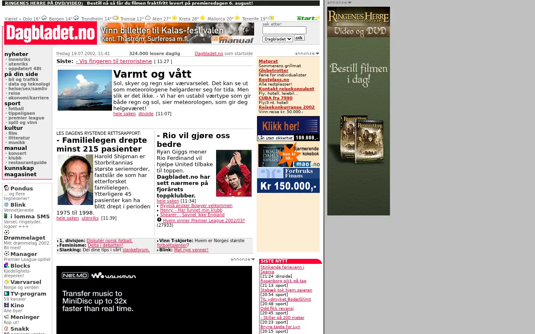Click the Blocks game icon
The image size is (535, 334).
[6, 265]
